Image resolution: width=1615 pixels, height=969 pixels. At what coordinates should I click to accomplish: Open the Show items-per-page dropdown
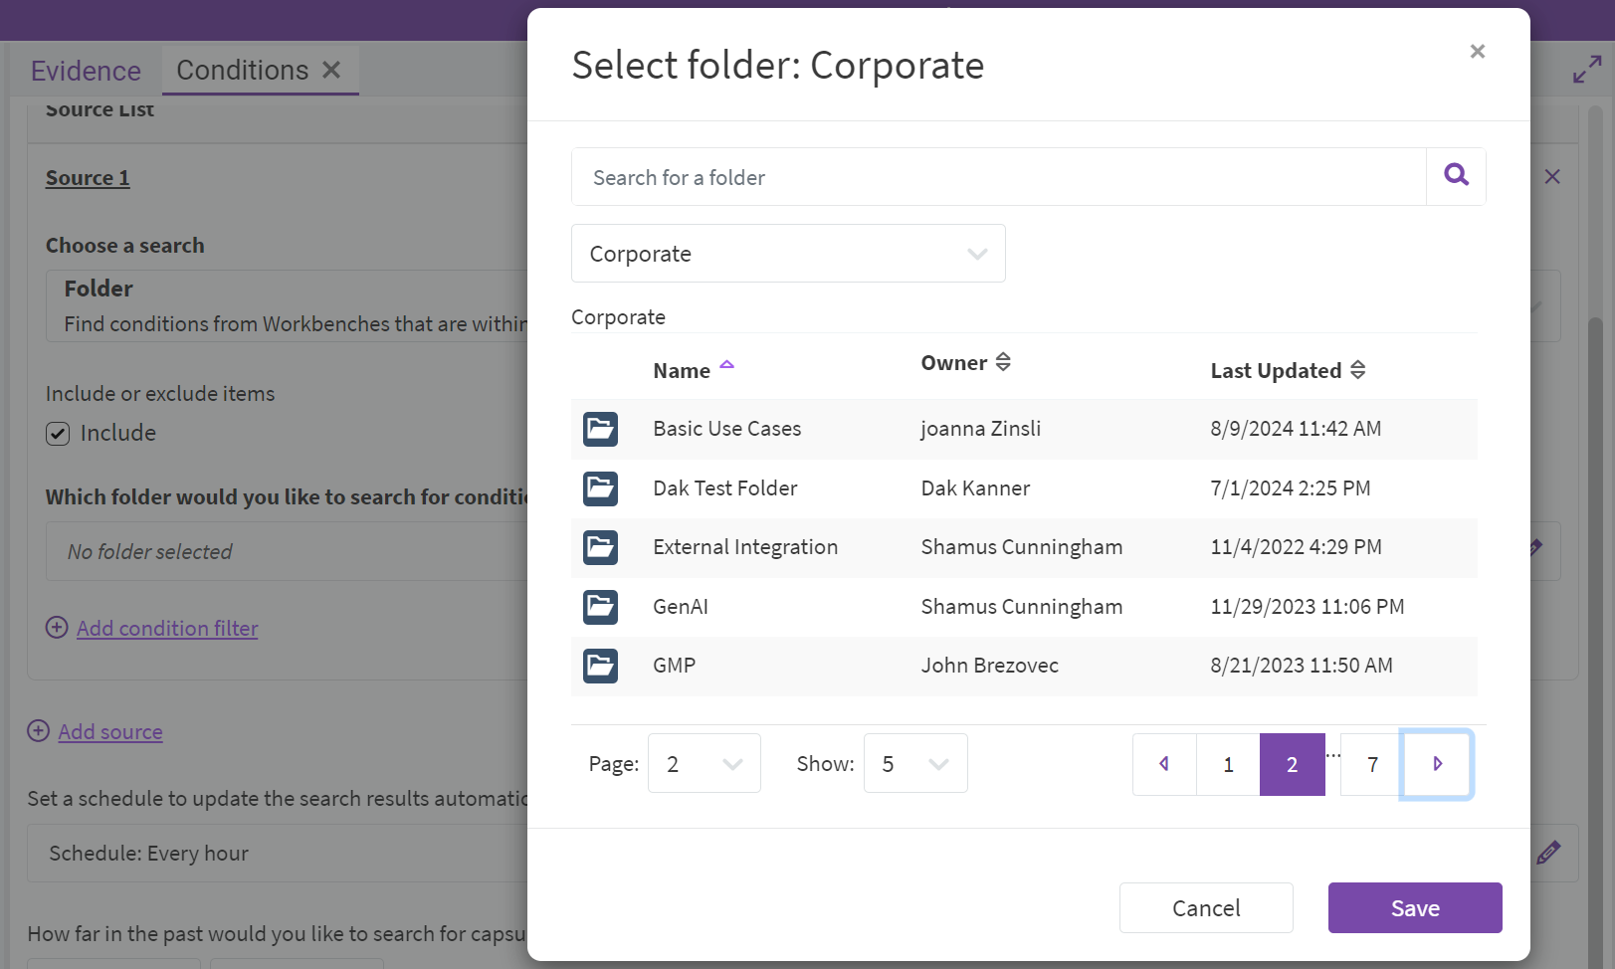point(914,764)
